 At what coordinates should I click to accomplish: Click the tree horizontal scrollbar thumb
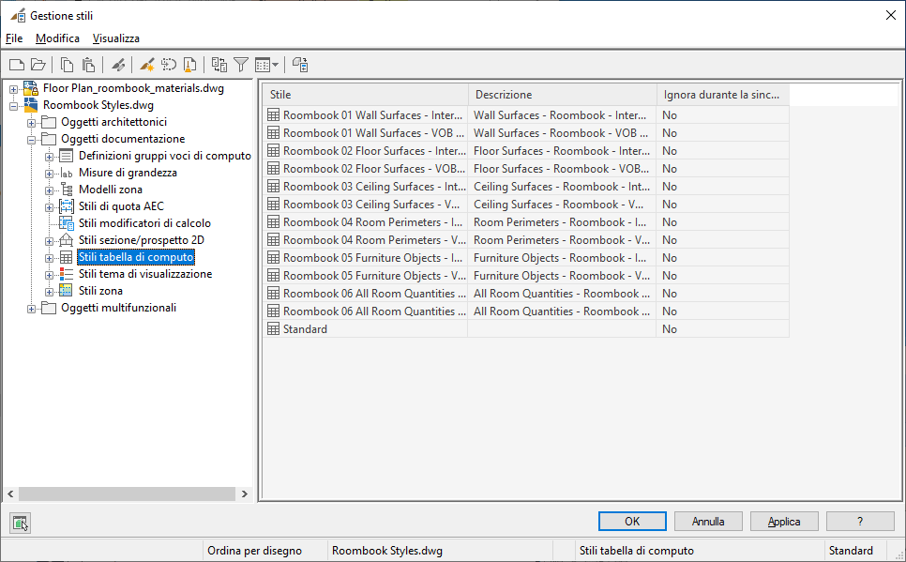[x=127, y=494]
